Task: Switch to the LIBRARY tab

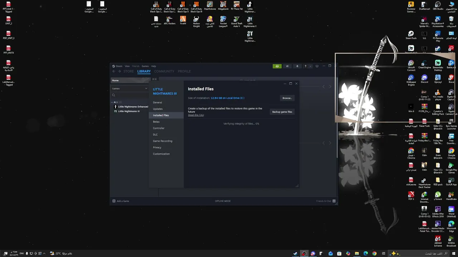Action: coord(144,71)
